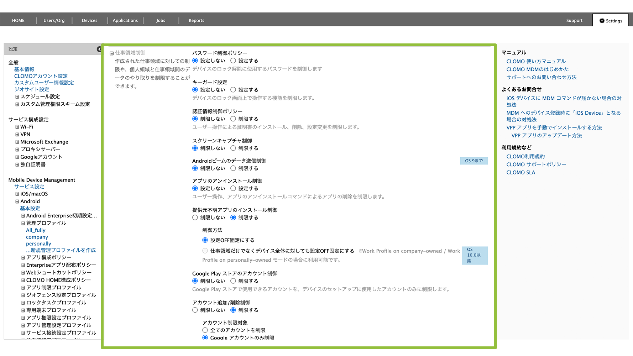Viewport: 633px width, 356px height.
Task: Collapse the 仕事領域制御 section
Action: (x=111, y=53)
